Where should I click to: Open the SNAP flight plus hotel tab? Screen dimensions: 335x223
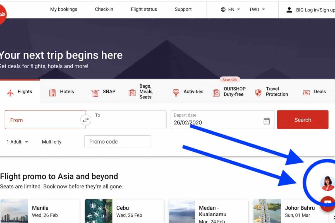pyautogui.click(x=103, y=92)
